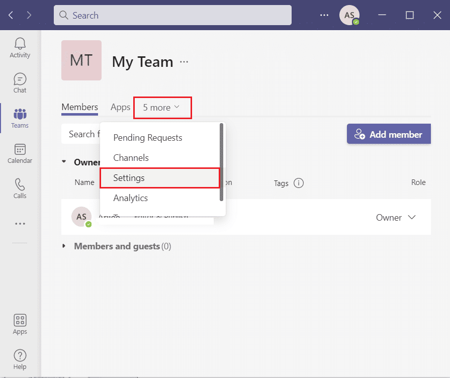This screenshot has width=450, height=378.
Task: Click the Add member button
Action: [x=389, y=134]
